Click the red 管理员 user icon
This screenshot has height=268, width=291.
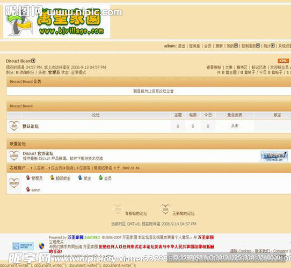coord(28,177)
